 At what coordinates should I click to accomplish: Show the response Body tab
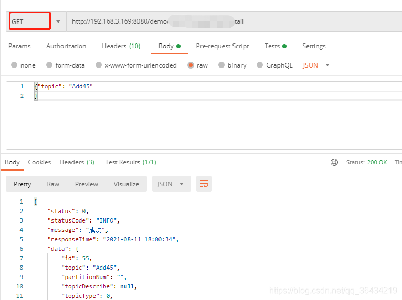[x=12, y=162]
